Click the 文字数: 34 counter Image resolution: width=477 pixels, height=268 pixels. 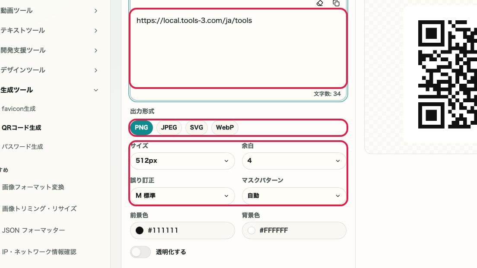pos(328,94)
